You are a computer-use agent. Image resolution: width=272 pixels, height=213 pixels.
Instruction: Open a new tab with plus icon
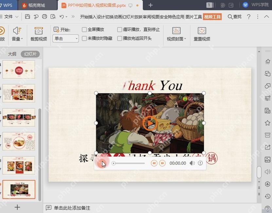coord(151,5)
